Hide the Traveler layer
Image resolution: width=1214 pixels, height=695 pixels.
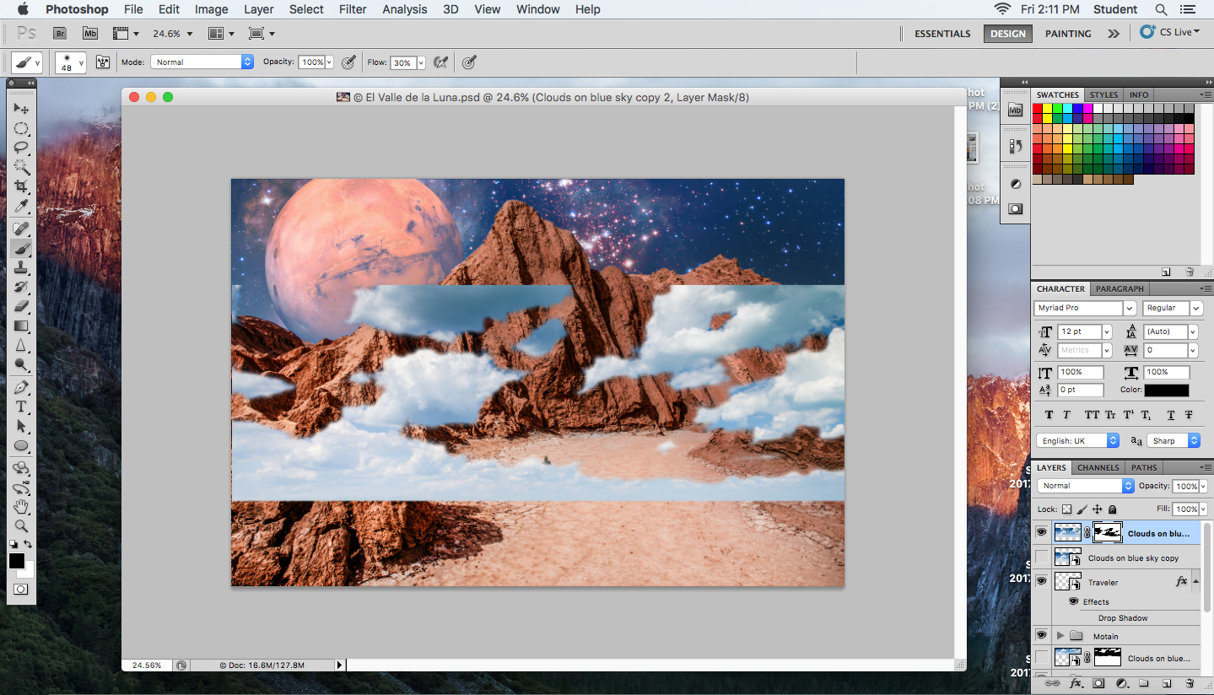pos(1042,581)
